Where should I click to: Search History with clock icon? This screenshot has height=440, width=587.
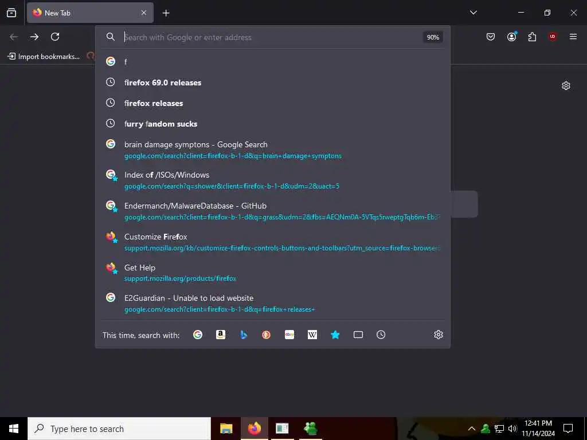(x=381, y=335)
